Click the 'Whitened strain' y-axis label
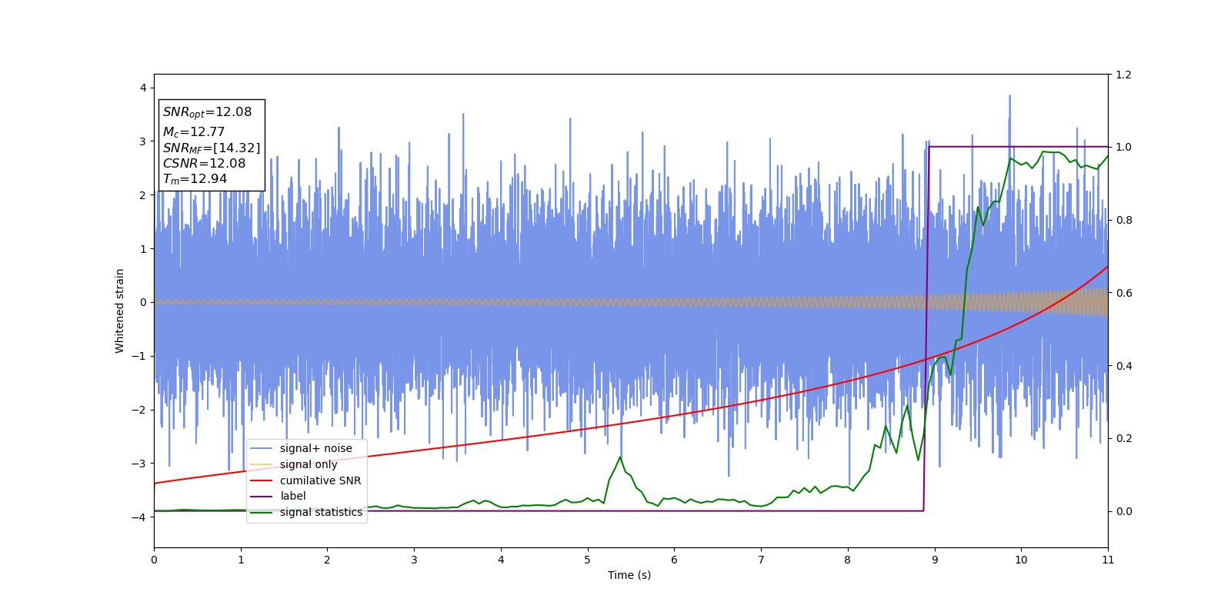 [120, 311]
